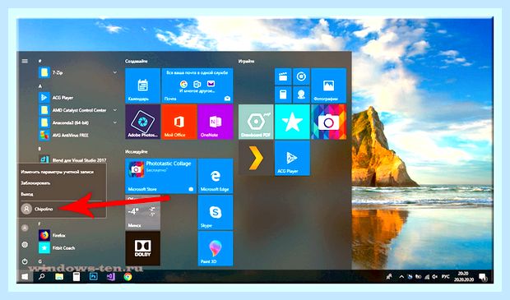Click the Windows Start button
Viewport: 510px width, 300px height.
[25, 277]
